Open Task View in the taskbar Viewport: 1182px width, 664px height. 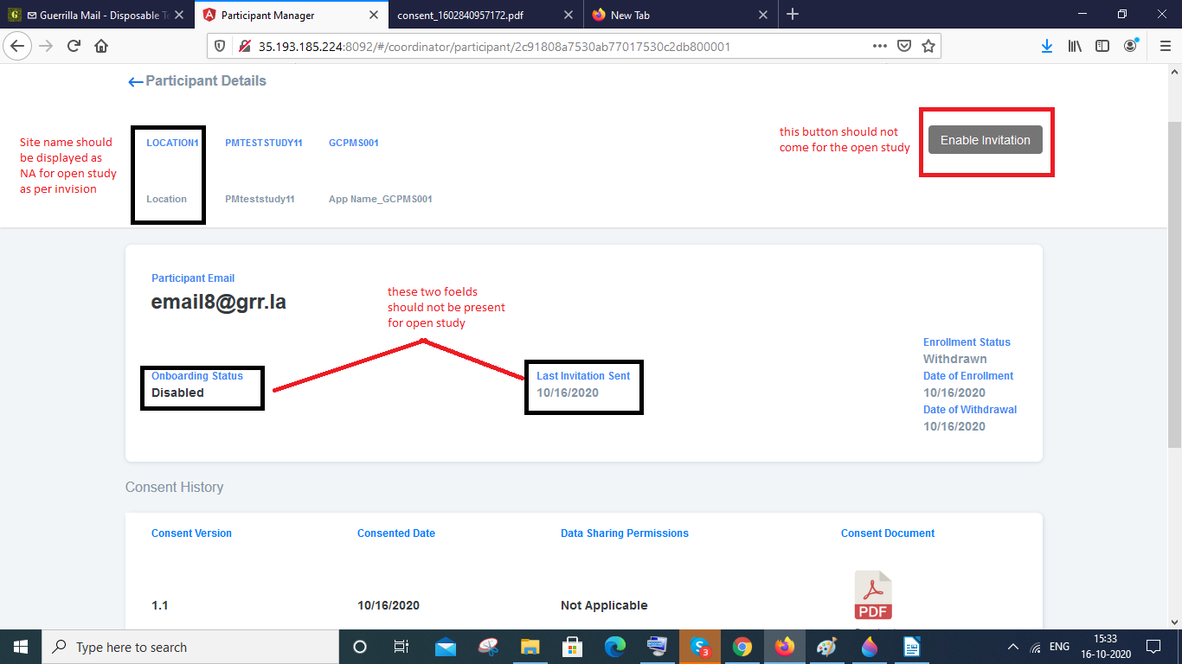(401, 647)
